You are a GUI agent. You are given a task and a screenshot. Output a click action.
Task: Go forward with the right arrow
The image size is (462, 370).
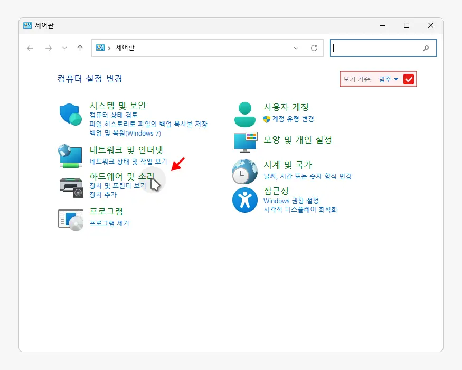(49, 48)
